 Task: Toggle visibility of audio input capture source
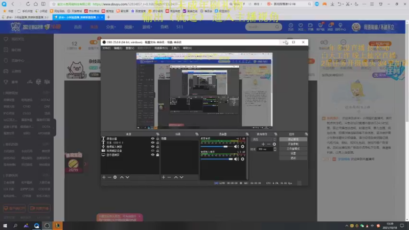click(x=152, y=147)
